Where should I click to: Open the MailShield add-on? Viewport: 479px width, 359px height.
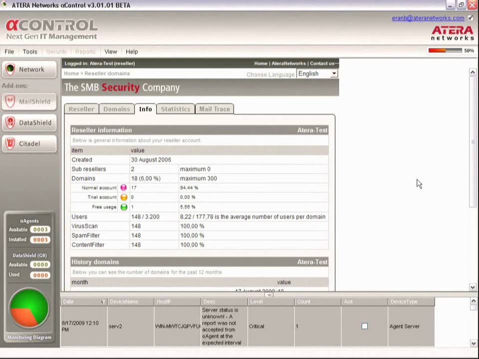point(29,102)
